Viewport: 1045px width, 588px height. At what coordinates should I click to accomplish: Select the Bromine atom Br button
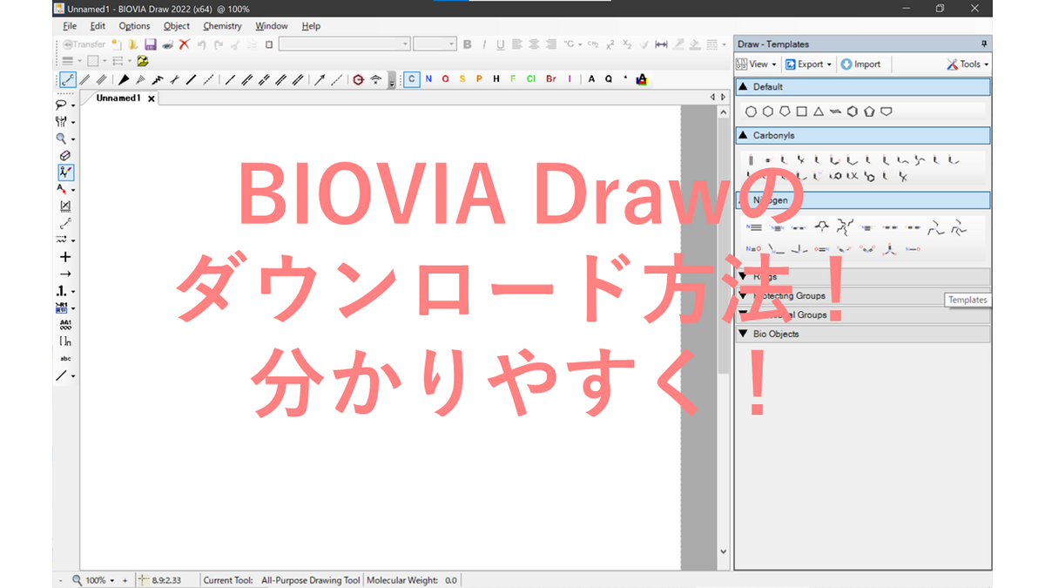tap(551, 79)
